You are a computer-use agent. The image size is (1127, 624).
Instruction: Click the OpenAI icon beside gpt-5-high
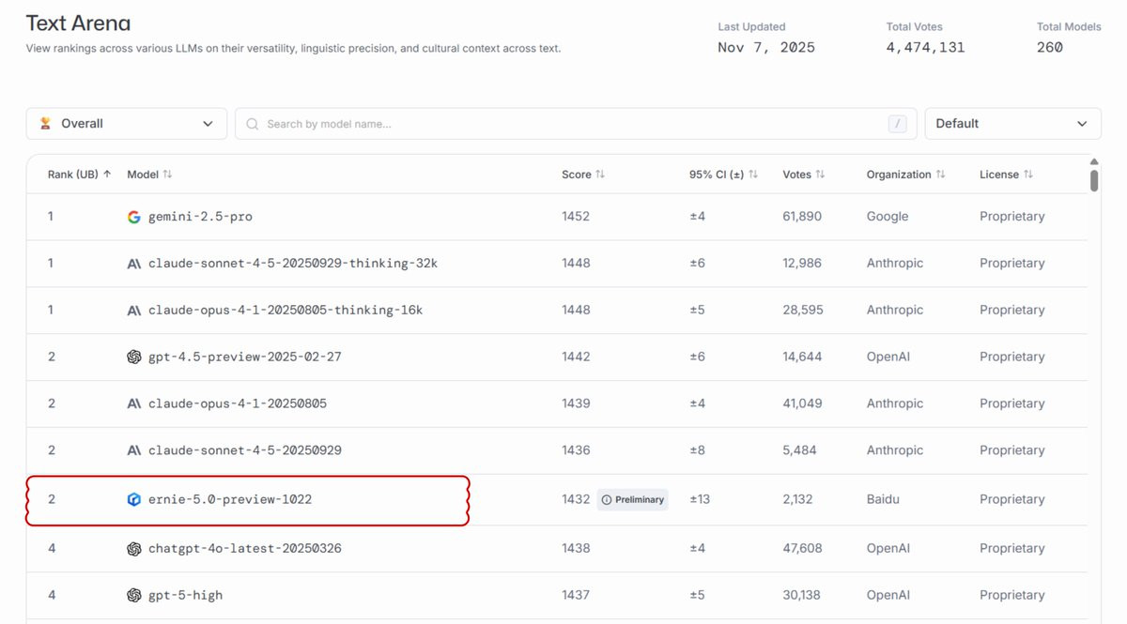[134, 596]
